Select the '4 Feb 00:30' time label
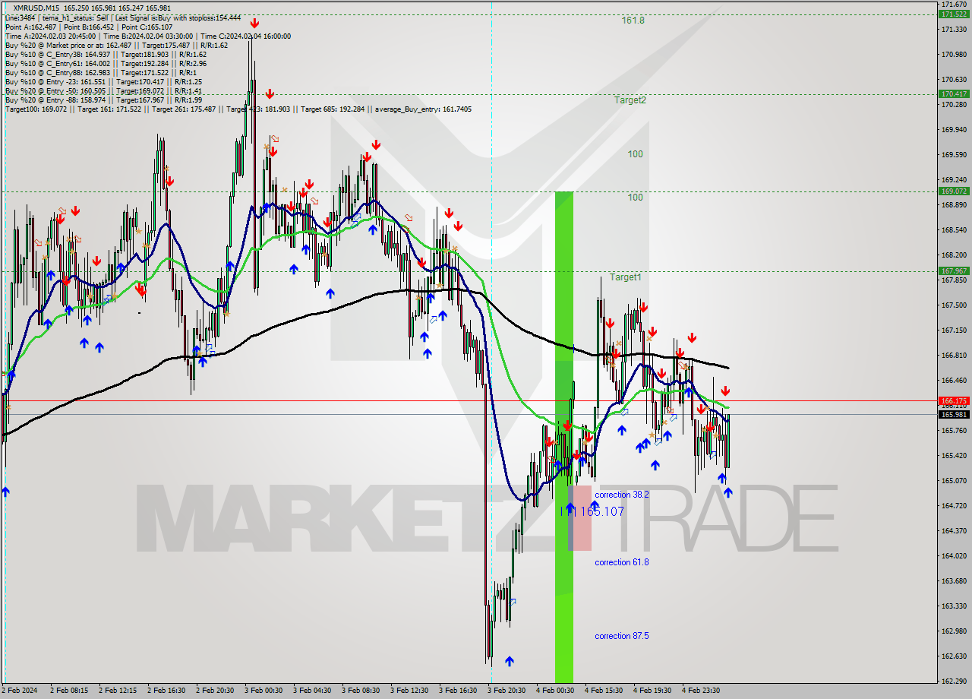Viewport: 972px width, 699px height. [555, 691]
